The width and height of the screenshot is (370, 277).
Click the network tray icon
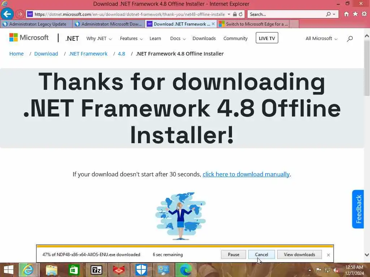(327, 270)
